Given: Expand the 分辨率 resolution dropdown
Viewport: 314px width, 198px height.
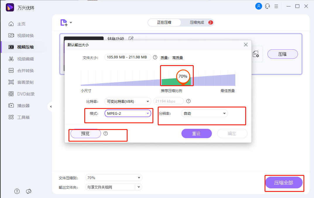Looking at the screenshot, I should tap(204, 113).
